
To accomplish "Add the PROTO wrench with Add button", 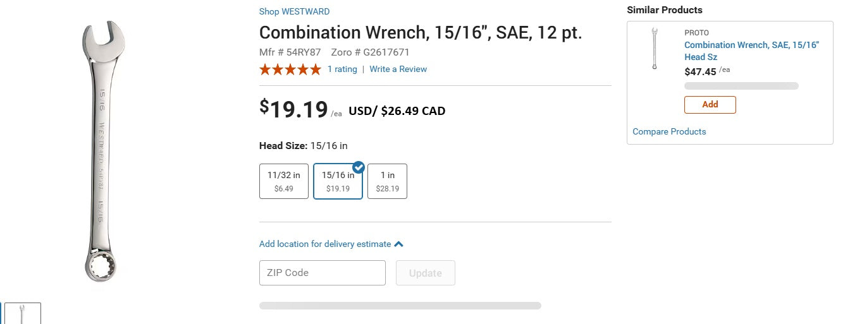I will 710,105.
